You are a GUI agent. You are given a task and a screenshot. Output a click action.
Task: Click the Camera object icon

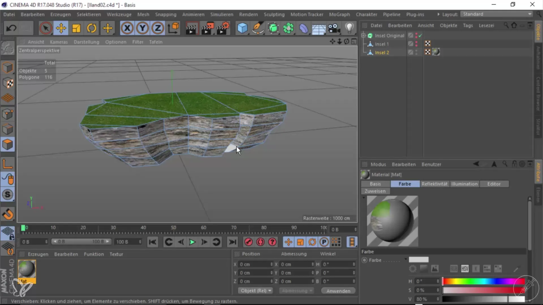334,28
